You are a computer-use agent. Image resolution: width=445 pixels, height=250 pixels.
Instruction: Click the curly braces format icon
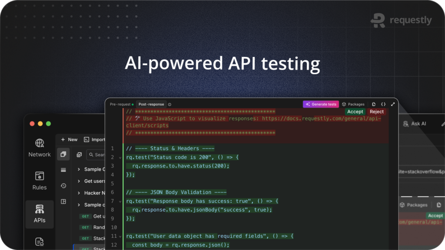[x=383, y=104]
